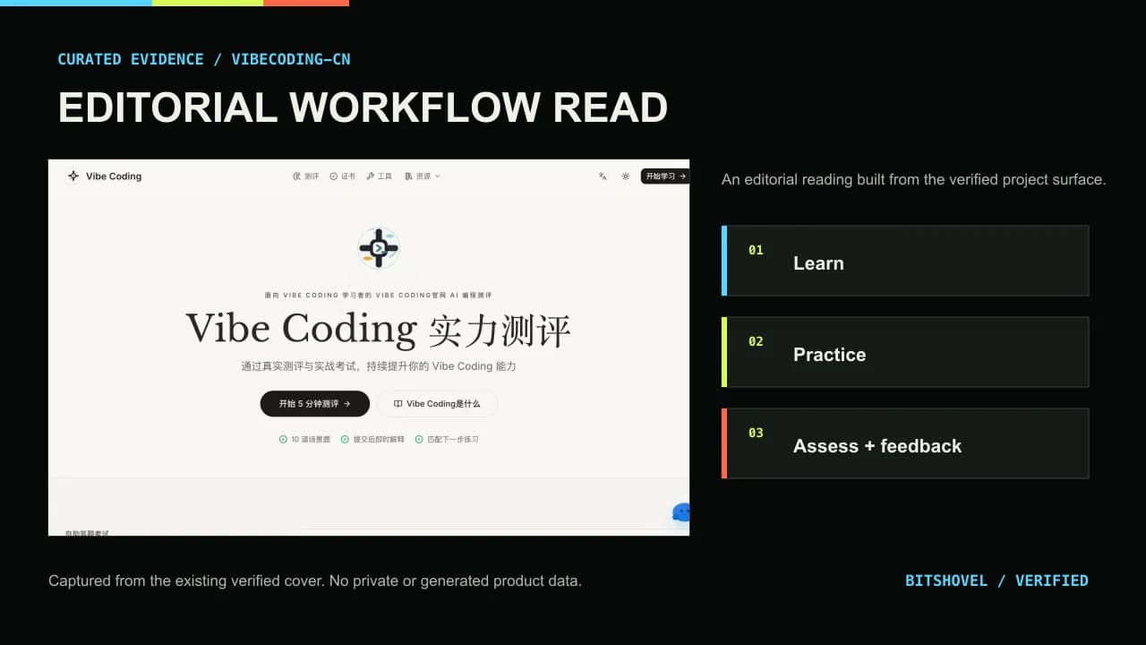Viewport: 1146px width, 645px height.
Task: Click the 'CURATED EVIDENCE / VIBECODING-CN' label
Action: click(204, 59)
